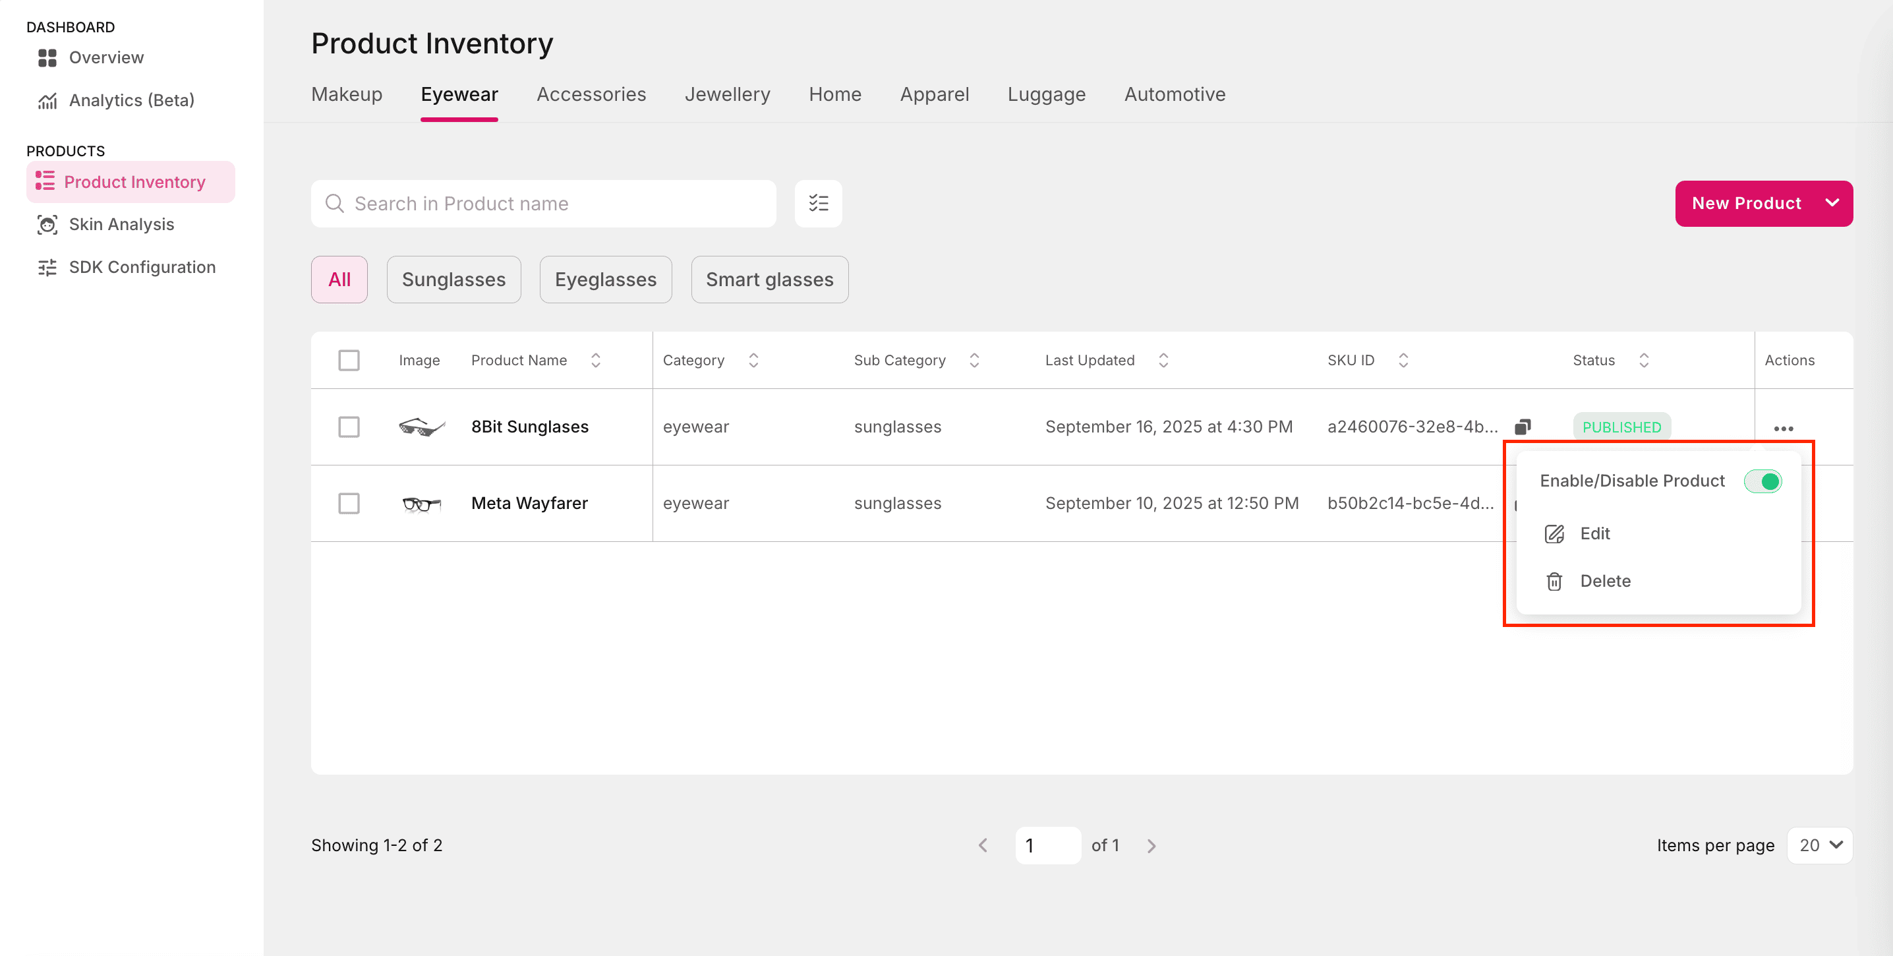The image size is (1893, 956).
Task: Click the filter checklist icon beside search
Action: (818, 204)
